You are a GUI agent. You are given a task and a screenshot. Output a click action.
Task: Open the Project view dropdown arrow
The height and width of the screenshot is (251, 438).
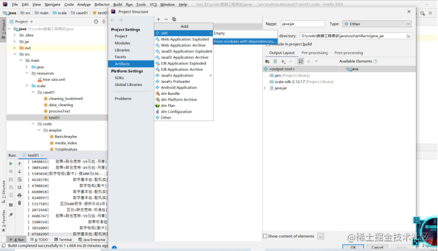32,21
